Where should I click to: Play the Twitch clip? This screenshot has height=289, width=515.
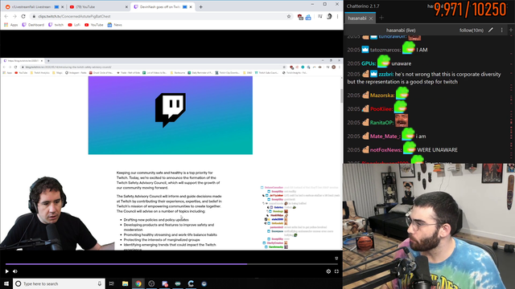click(6, 271)
